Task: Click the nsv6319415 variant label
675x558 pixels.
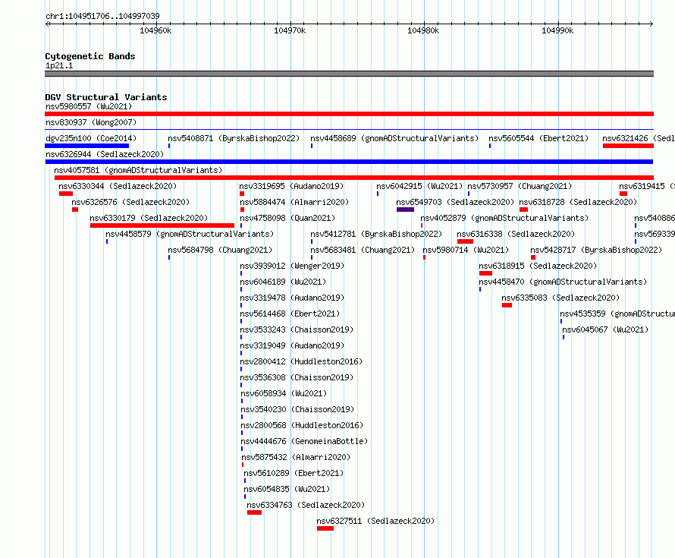Action: [647, 186]
